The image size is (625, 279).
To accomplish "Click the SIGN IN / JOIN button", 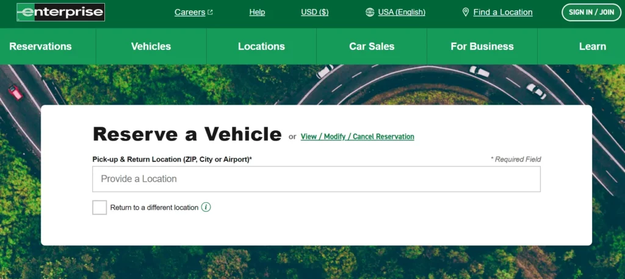I will tap(591, 12).
